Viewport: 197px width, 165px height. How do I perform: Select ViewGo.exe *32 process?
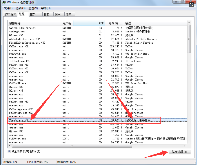coord(97,120)
